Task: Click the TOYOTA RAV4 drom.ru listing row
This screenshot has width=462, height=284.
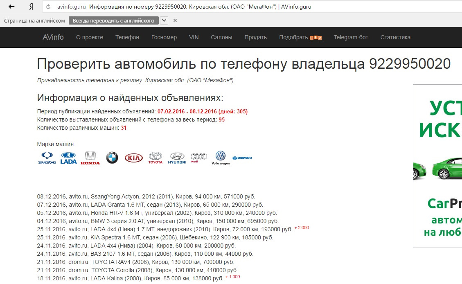Action: [136, 262]
